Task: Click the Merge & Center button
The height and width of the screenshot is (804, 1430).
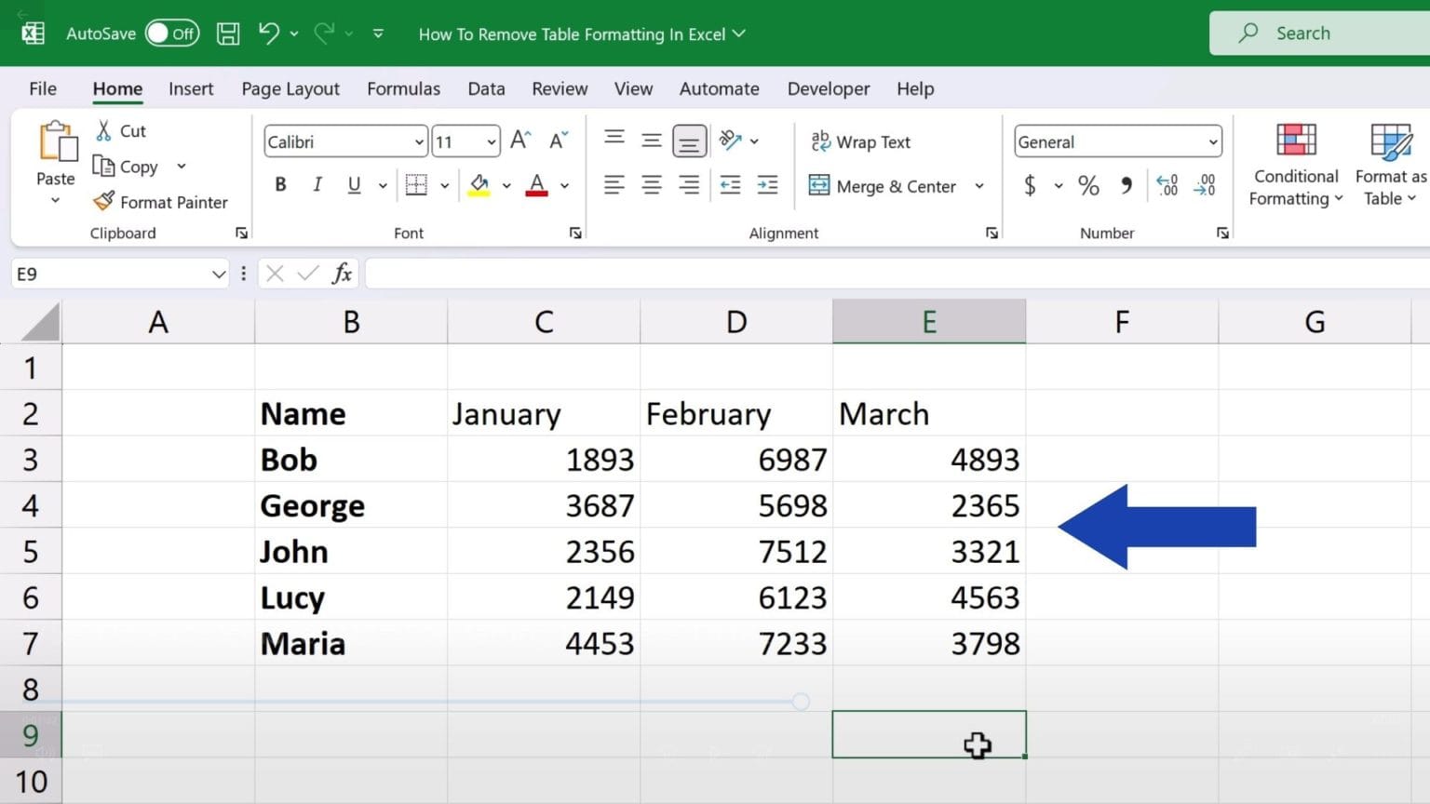Action: pyautogui.click(x=883, y=186)
